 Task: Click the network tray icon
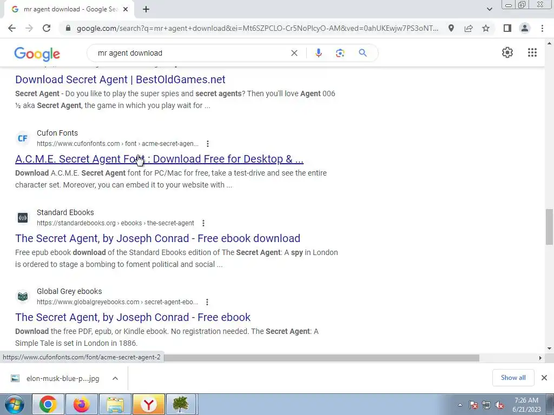coord(486,405)
